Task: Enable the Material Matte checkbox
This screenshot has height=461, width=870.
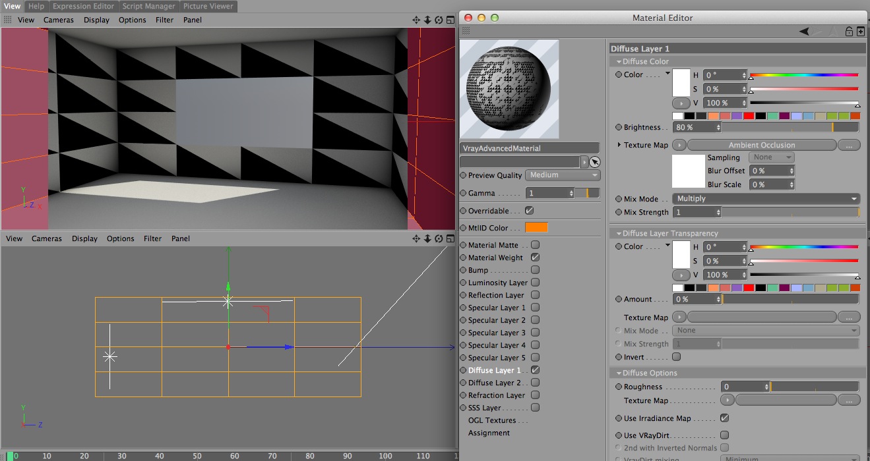Action: [535, 245]
